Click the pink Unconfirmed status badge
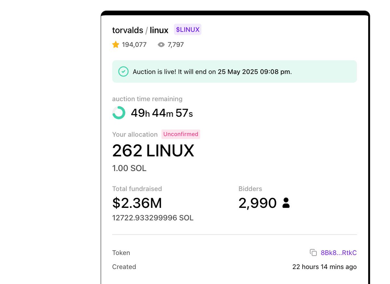The height and width of the screenshot is (284, 390). tap(181, 134)
